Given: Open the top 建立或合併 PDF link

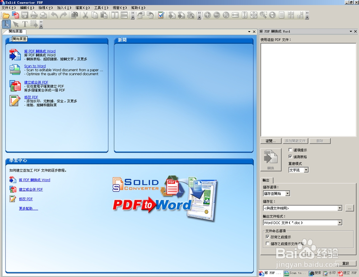Looking at the screenshot, I should pyautogui.click(x=36, y=82).
